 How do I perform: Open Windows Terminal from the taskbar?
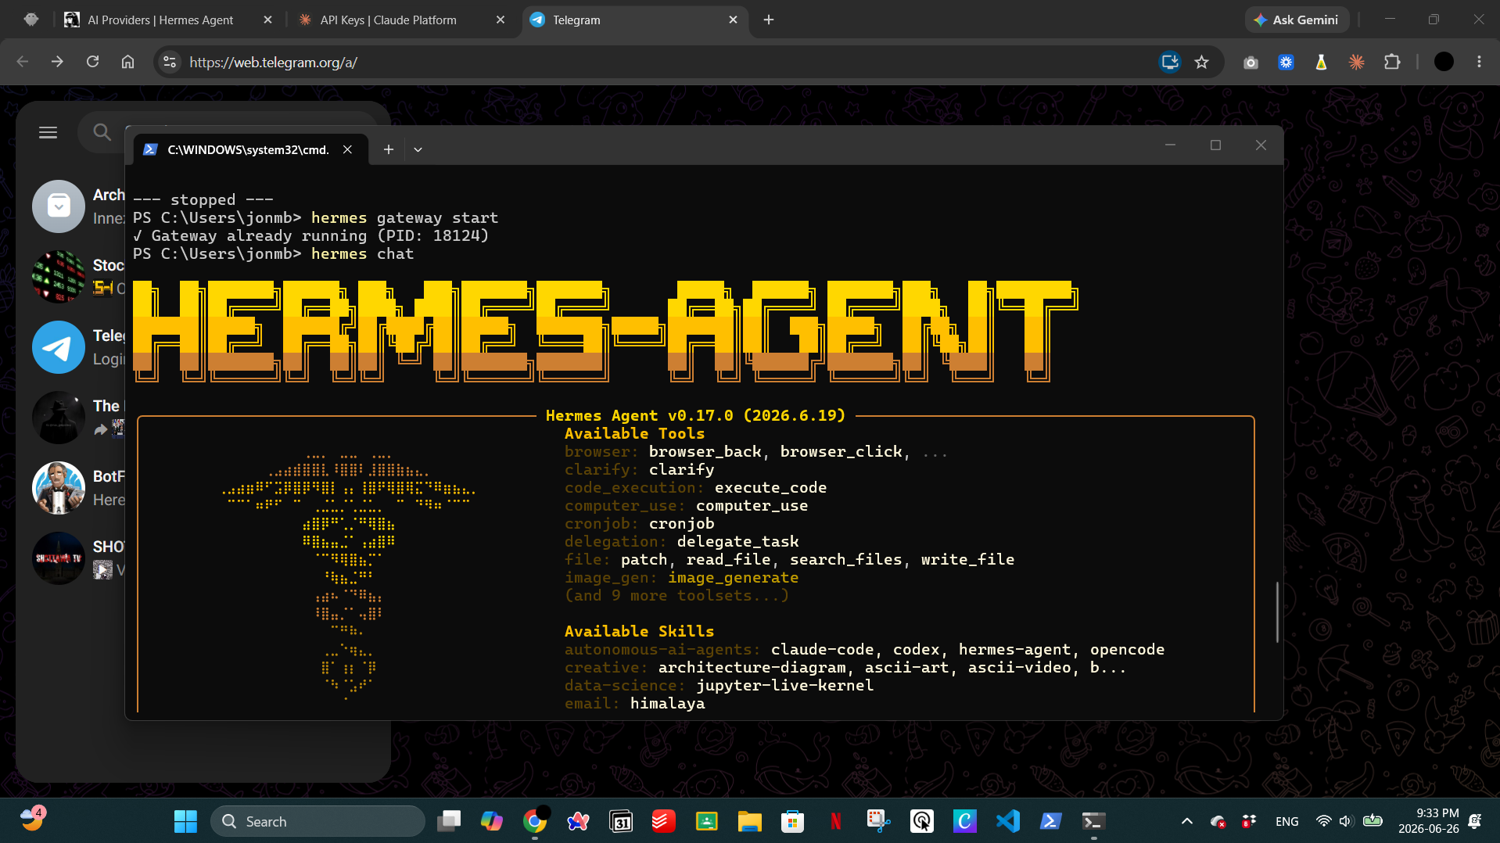click(1093, 821)
